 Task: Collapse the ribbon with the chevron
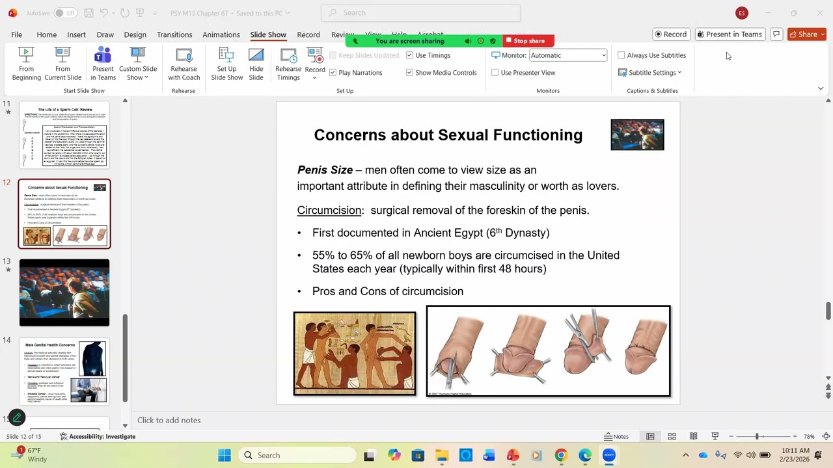tap(821, 88)
